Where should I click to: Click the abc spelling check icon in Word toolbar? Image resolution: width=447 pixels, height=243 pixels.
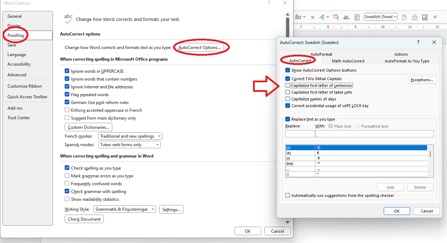pos(346,17)
